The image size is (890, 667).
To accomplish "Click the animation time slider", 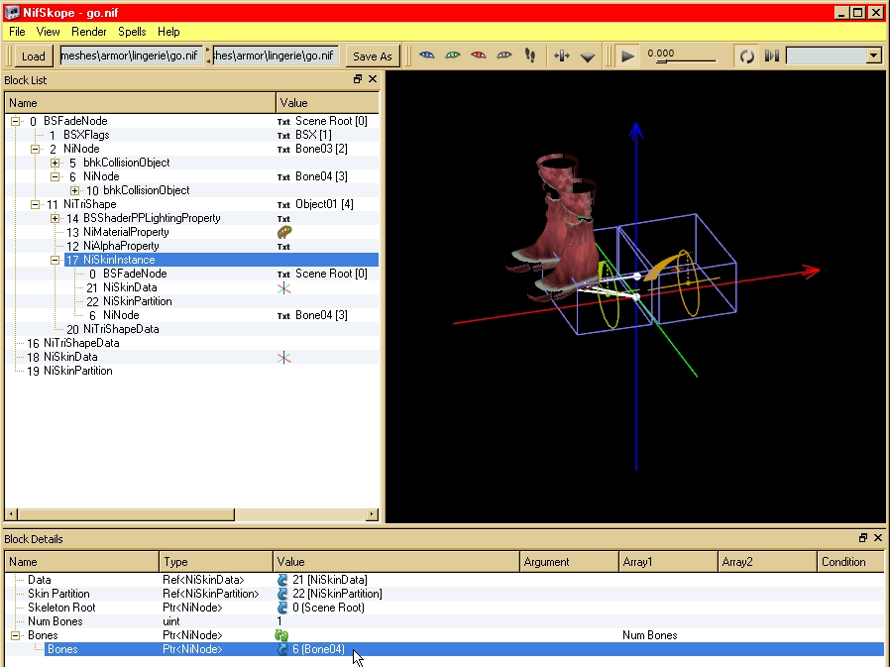I will pos(684,62).
